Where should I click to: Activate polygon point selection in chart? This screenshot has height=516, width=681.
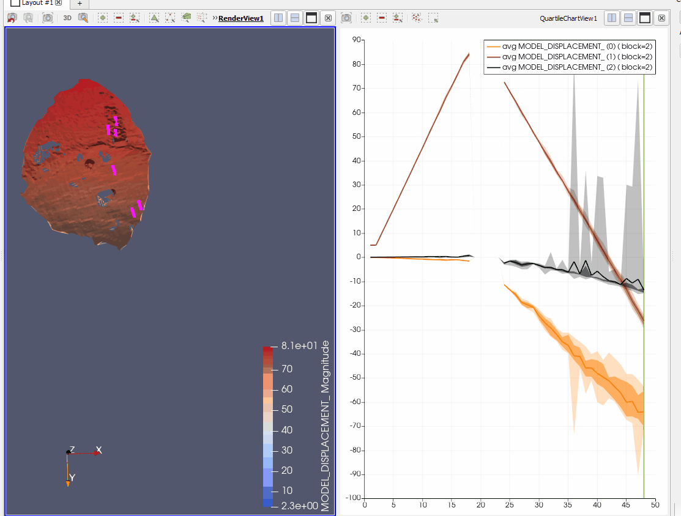(x=417, y=18)
